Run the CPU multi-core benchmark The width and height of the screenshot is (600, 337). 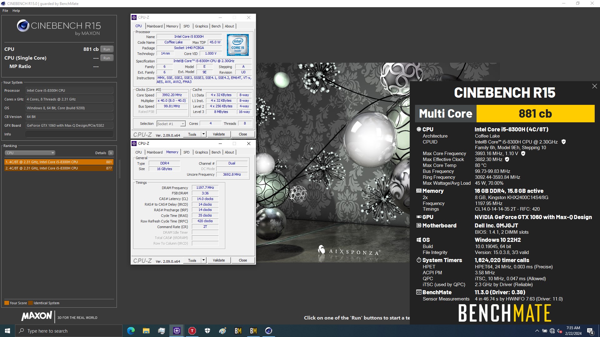coord(107,49)
